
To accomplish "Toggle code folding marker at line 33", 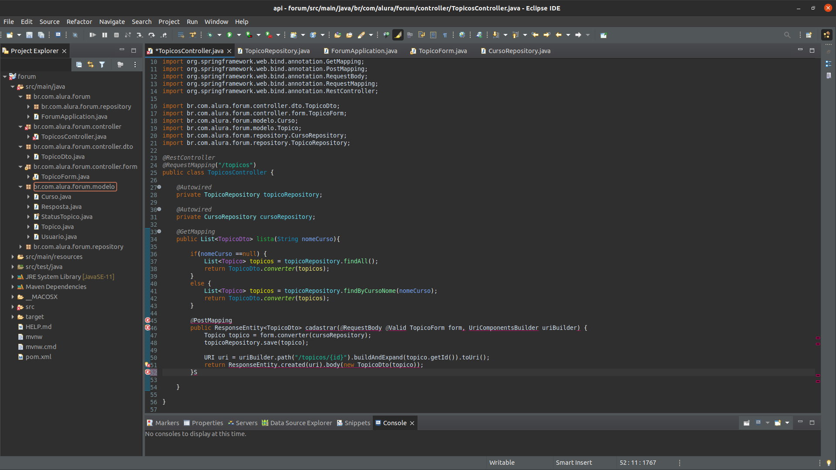I will [x=159, y=232].
